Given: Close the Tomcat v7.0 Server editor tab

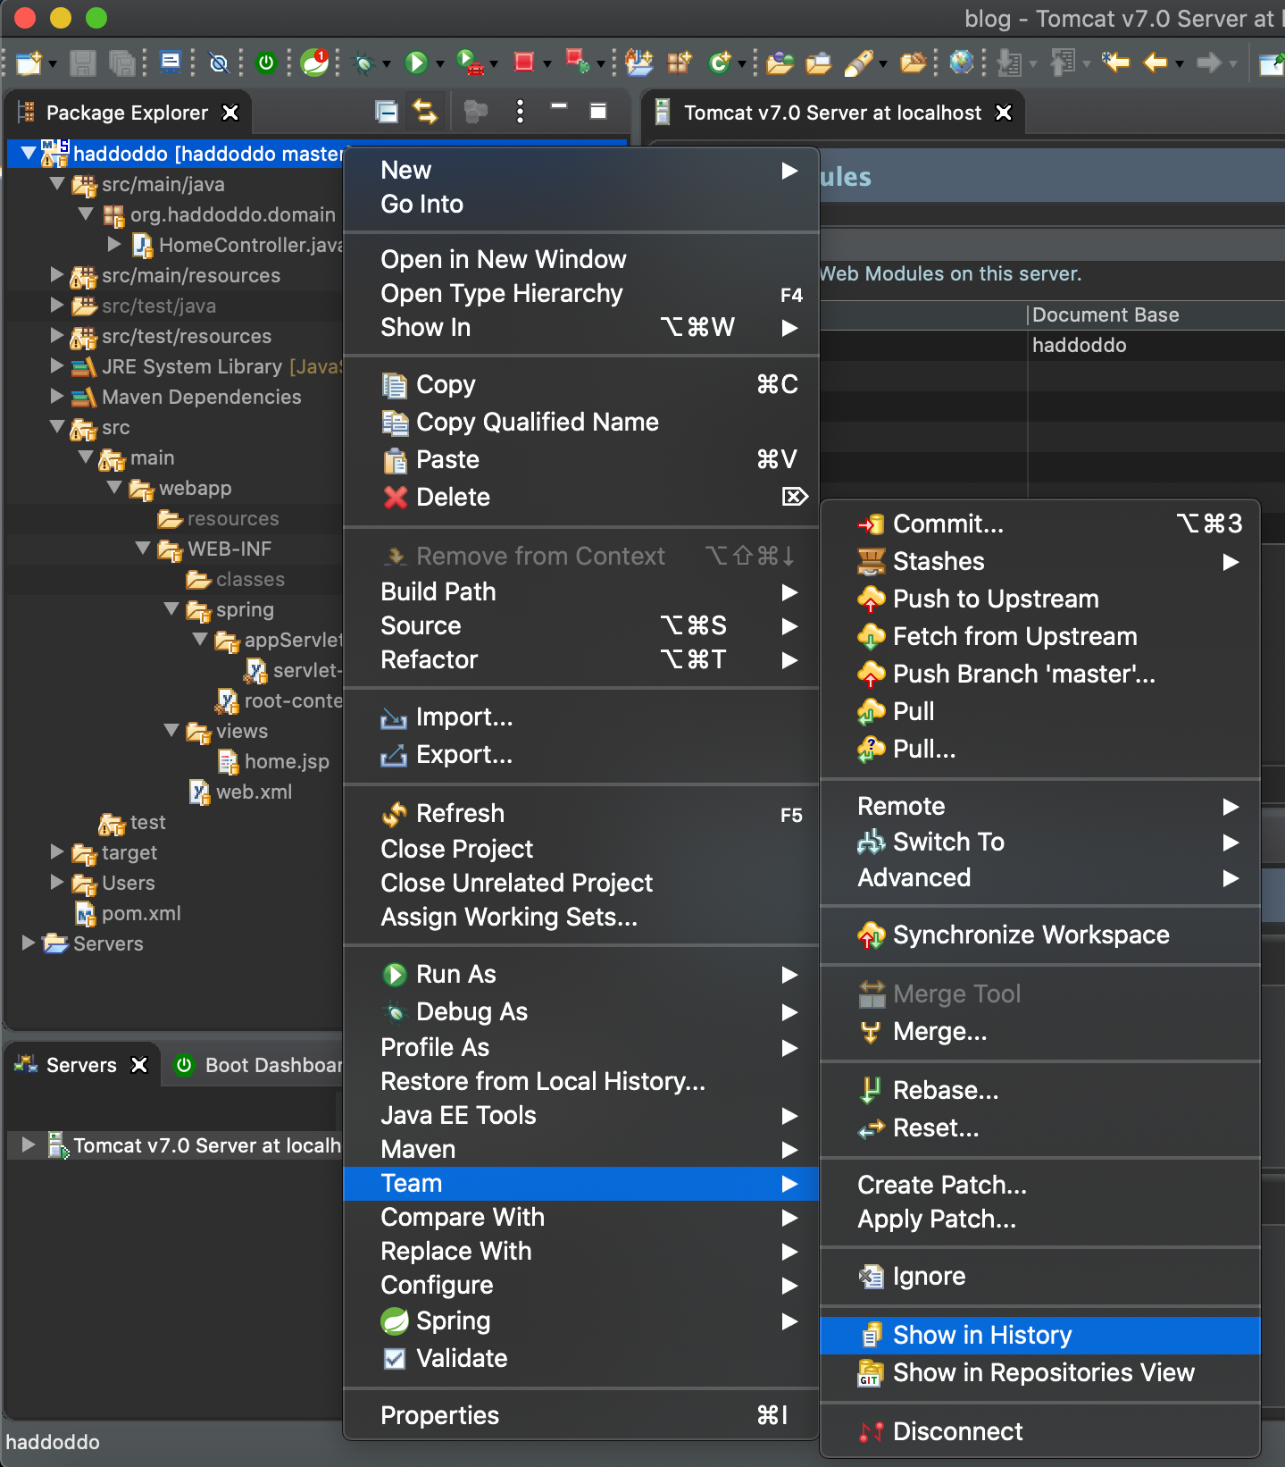Looking at the screenshot, I should click(1004, 113).
